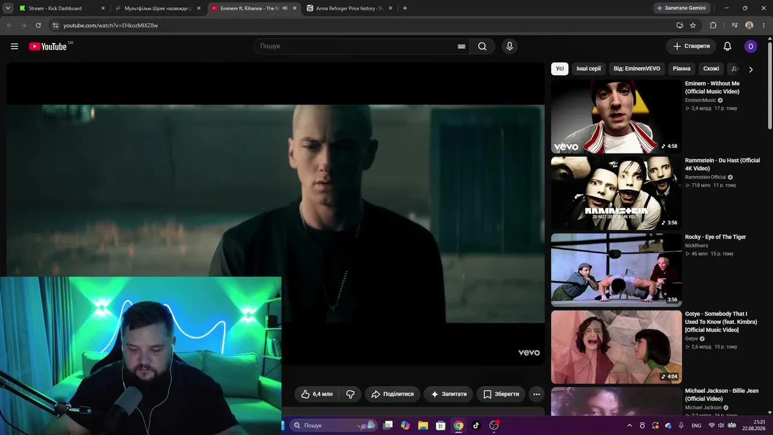Show hidden system tray icons
Viewport: 773px width, 435px height.
[x=630, y=425]
